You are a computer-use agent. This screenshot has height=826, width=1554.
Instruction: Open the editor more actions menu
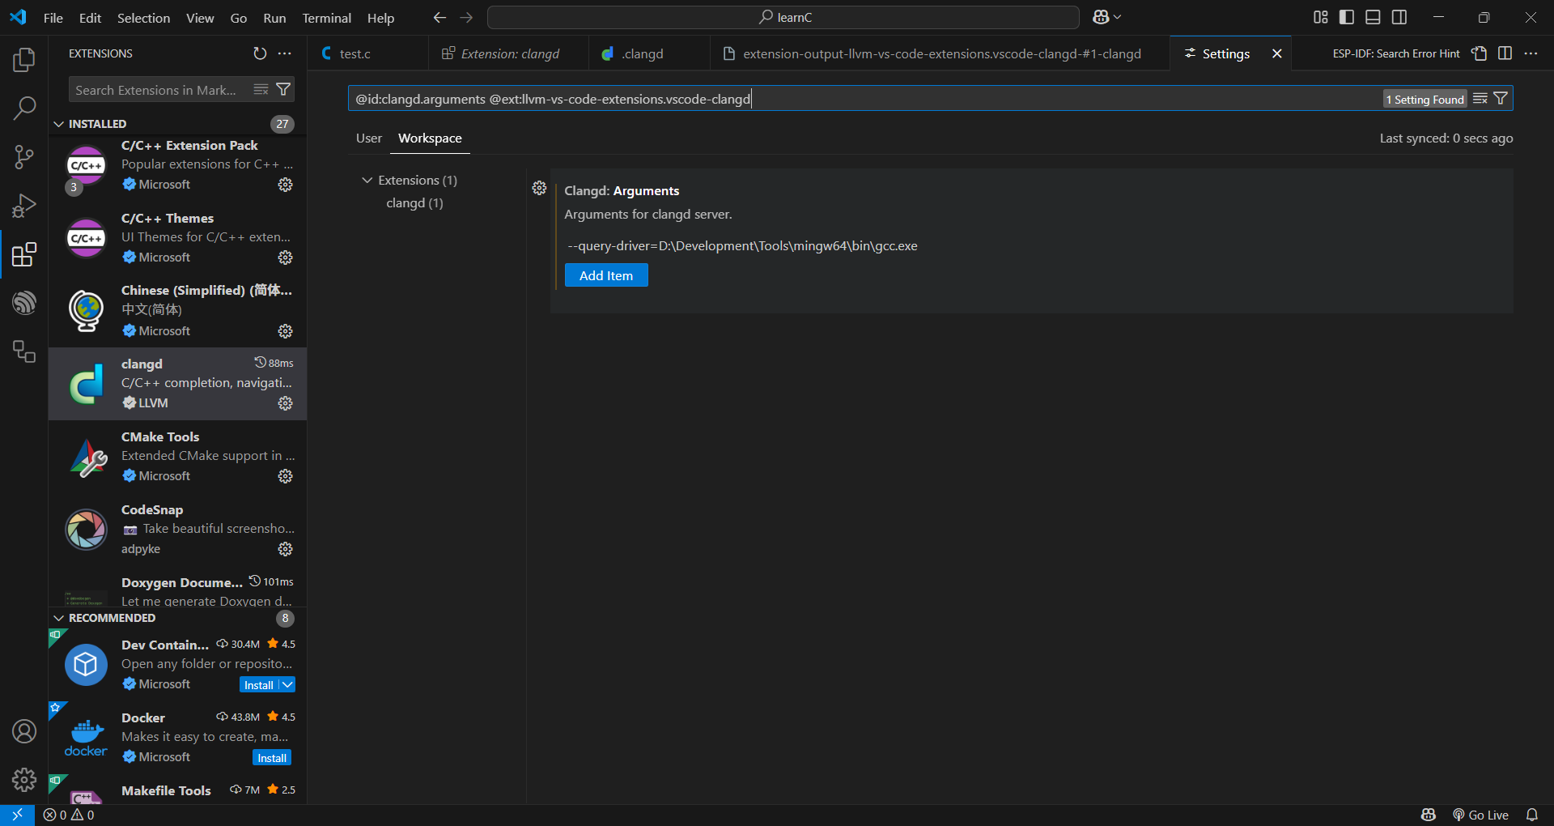click(1531, 53)
